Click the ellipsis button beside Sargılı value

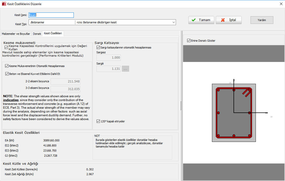coord(126,69)
